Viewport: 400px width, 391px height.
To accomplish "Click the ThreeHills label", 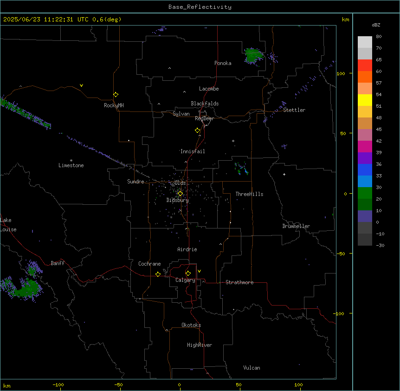I will click(x=249, y=194).
